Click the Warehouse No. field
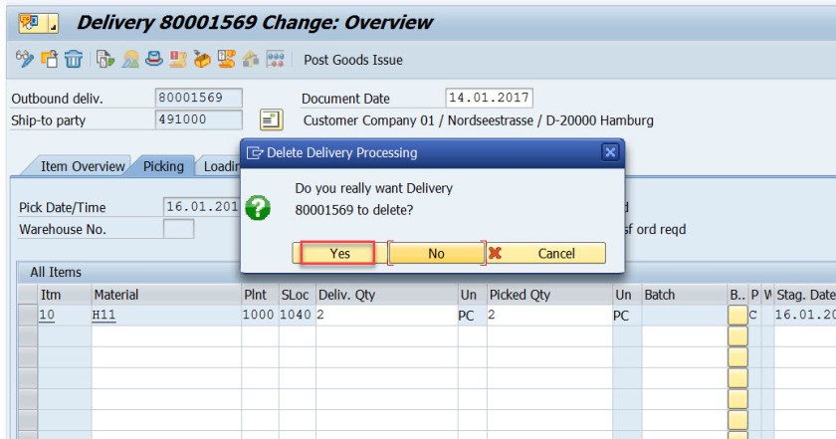Image resolution: width=836 pixels, height=439 pixels. (178, 229)
